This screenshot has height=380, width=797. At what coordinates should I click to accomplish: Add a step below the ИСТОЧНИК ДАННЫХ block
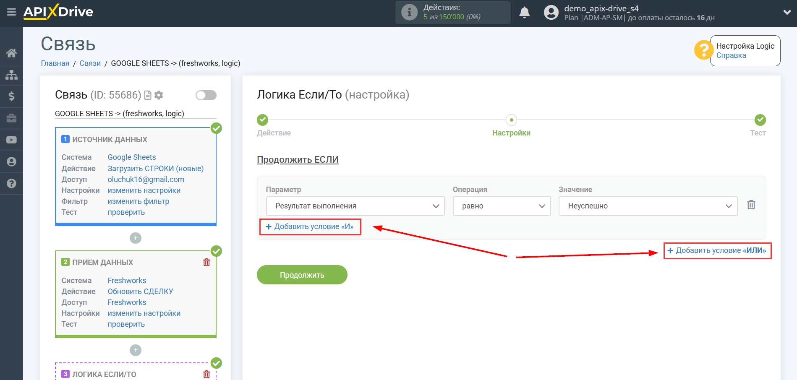tap(136, 238)
